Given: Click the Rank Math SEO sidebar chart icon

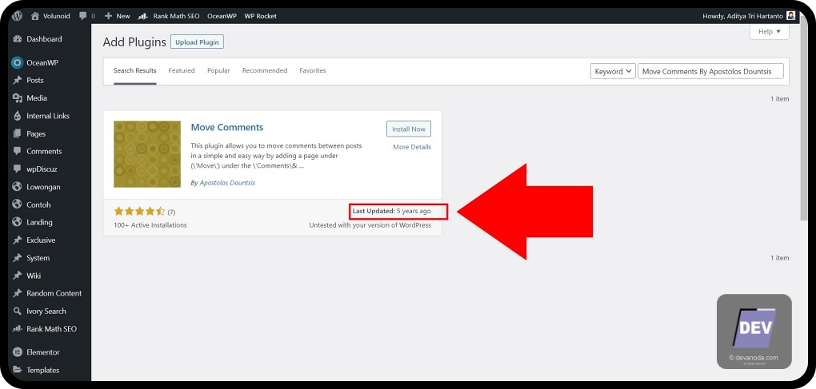Looking at the screenshot, I should [x=18, y=329].
